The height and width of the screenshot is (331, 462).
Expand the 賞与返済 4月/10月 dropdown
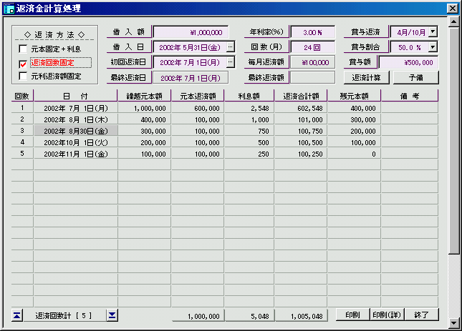[433, 32]
